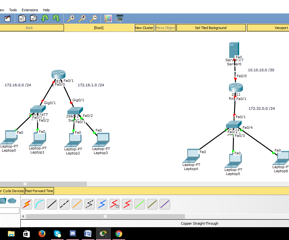Open the Extensions menu
289x240 pixels.
30,10
